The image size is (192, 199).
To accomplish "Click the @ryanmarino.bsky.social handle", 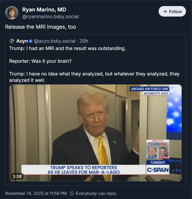I will (50, 17).
